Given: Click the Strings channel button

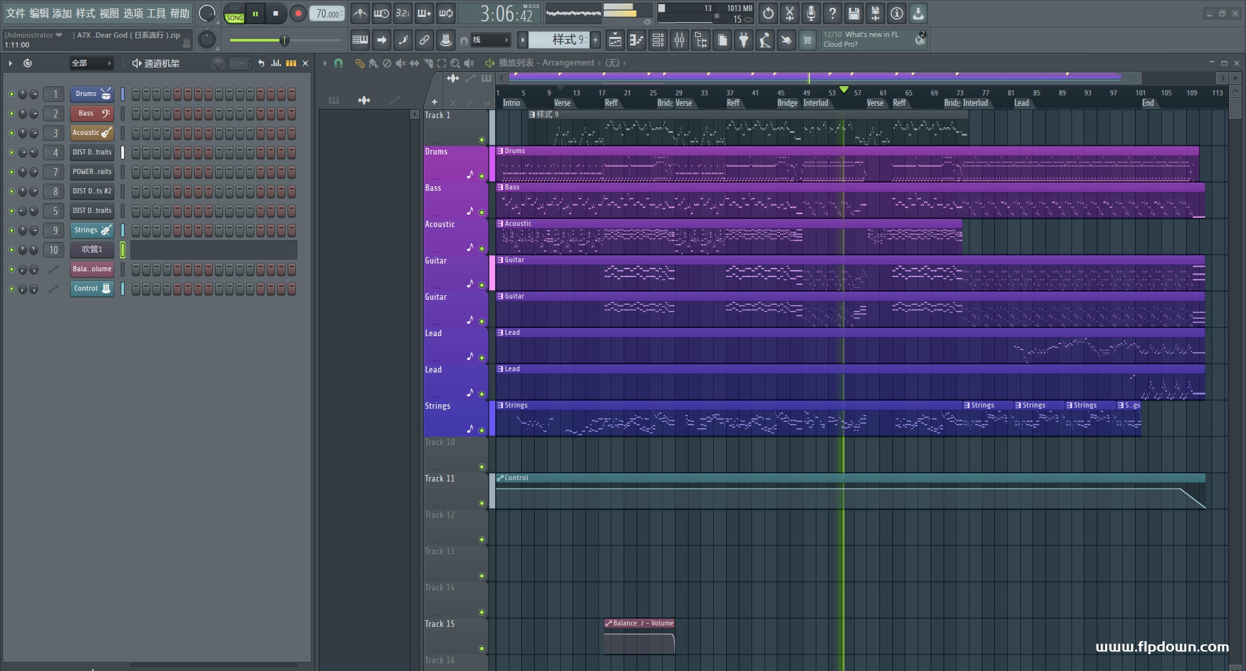Looking at the screenshot, I should click(x=92, y=230).
